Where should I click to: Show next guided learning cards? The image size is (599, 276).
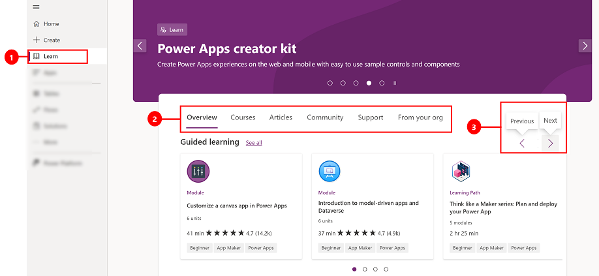point(551,144)
